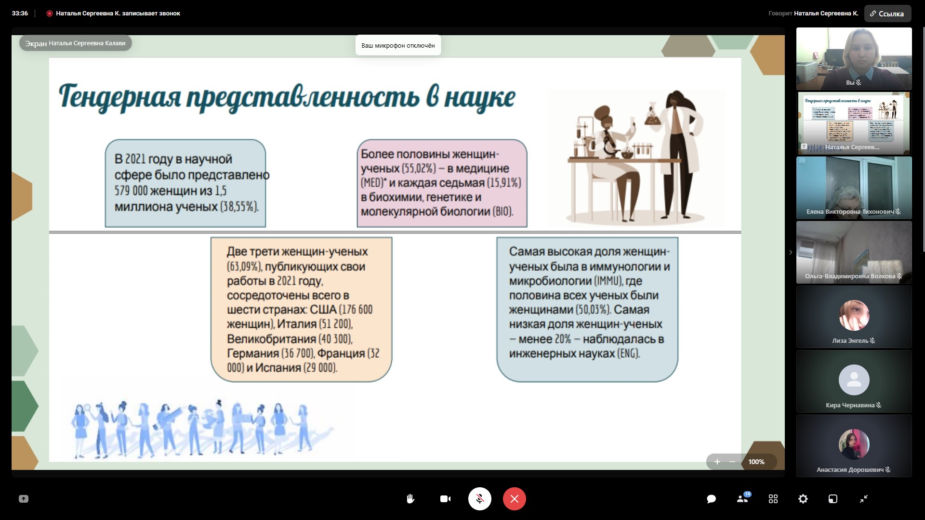Select Кира Чернавина's participant tile
This screenshot has height=520, width=925.
[854, 381]
